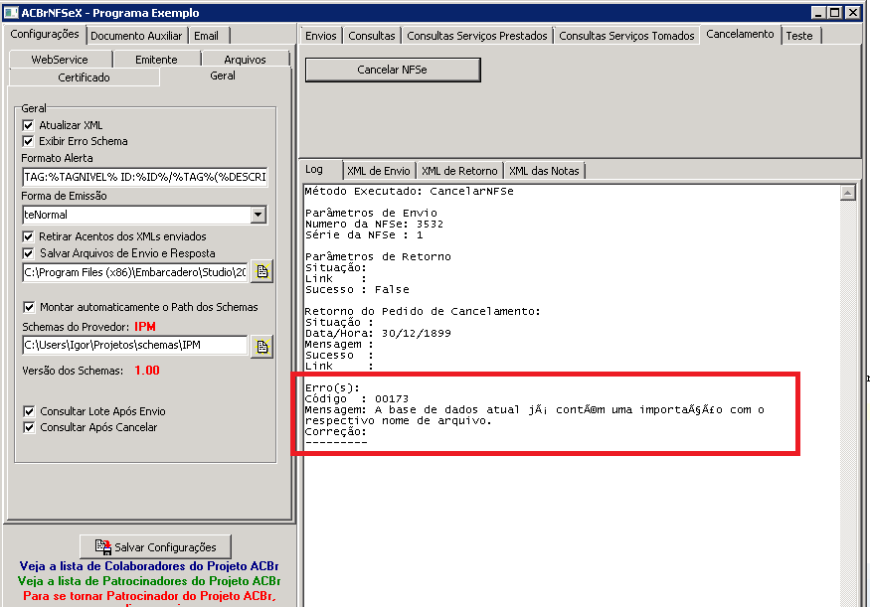Minimize the ACBrNFSeX window

pos(818,12)
